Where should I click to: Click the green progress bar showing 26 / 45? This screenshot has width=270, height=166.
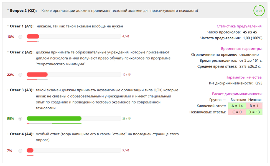click(54, 118)
